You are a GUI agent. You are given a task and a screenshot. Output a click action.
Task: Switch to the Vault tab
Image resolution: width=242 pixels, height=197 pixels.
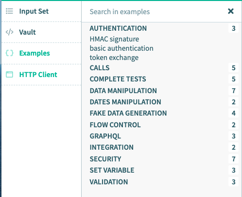click(x=41, y=32)
